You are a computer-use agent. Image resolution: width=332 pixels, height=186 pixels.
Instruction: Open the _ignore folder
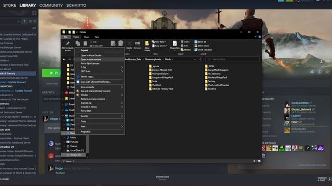154,66
